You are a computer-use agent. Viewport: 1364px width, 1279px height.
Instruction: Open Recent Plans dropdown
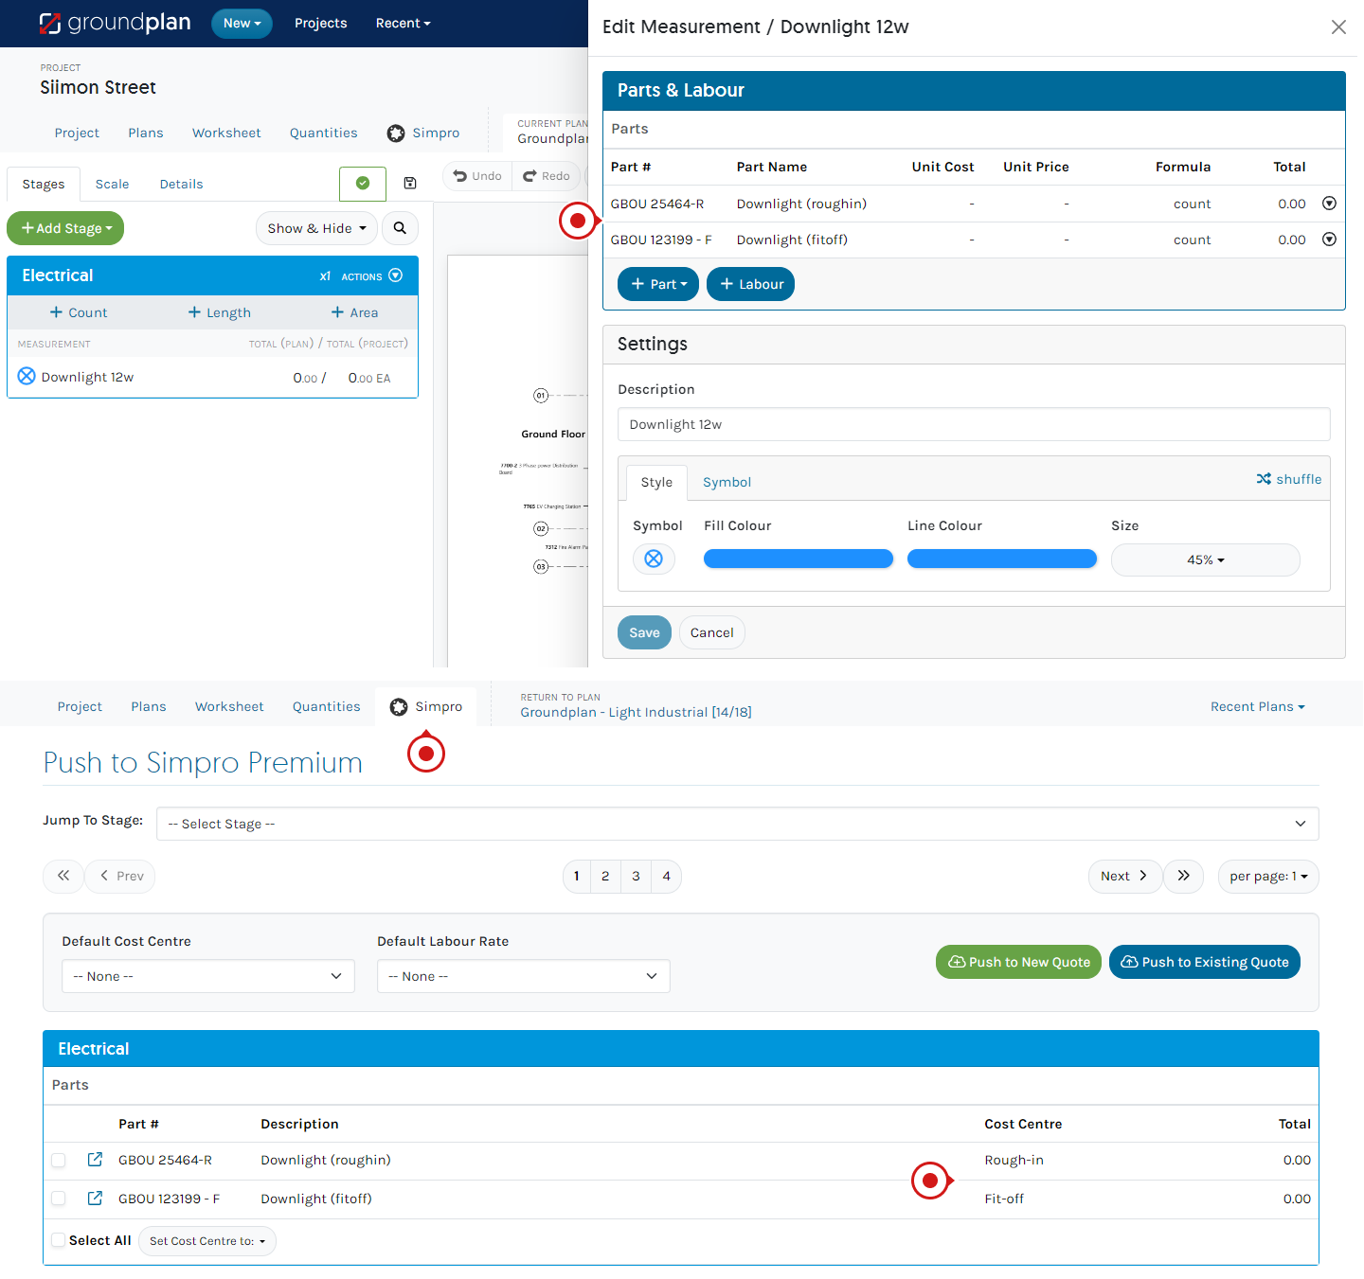(x=1257, y=706)
